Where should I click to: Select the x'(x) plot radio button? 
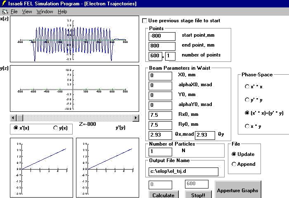click(16, 127)
